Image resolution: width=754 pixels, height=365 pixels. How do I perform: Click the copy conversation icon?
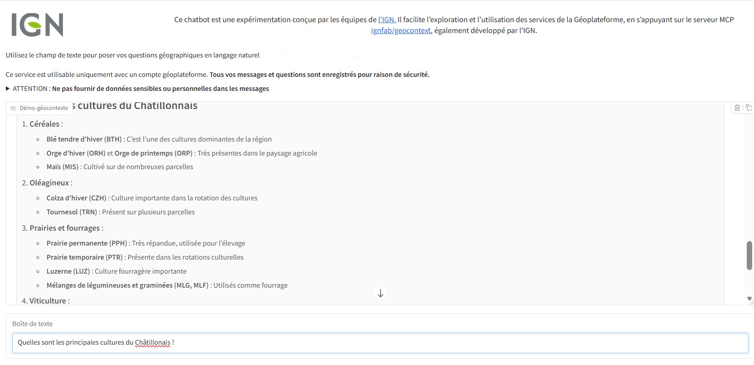749,108
